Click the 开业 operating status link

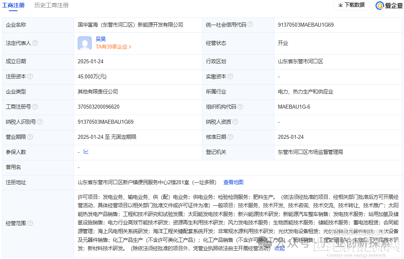click(x=283, y=43)
